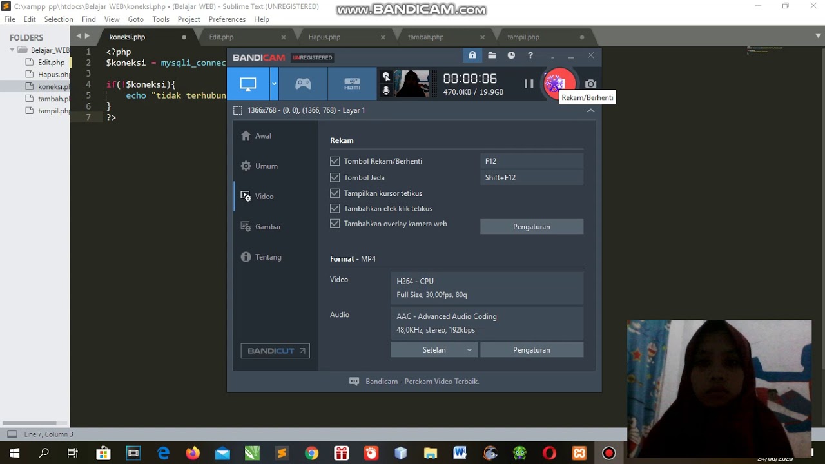The image size is (825, 464).
Task: Toggle the microphone icon in Bandicam
Action: click(386, 91)
